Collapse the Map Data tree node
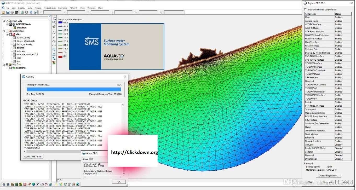 coord(4,65)
